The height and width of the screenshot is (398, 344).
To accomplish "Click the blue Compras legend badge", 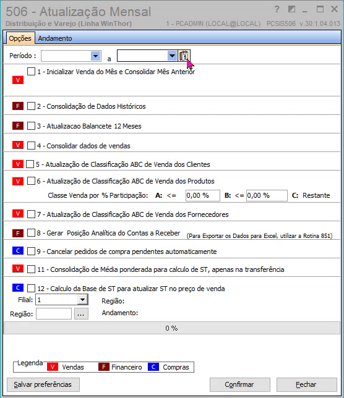I will (153, 366).
